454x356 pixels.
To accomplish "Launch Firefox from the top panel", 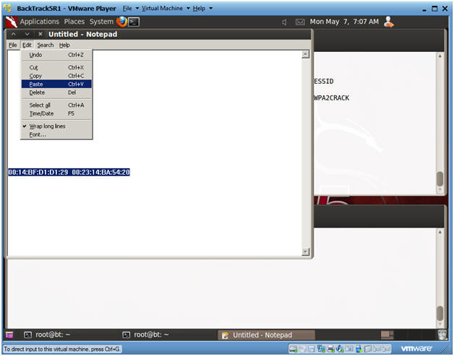I will click(121, 22).
